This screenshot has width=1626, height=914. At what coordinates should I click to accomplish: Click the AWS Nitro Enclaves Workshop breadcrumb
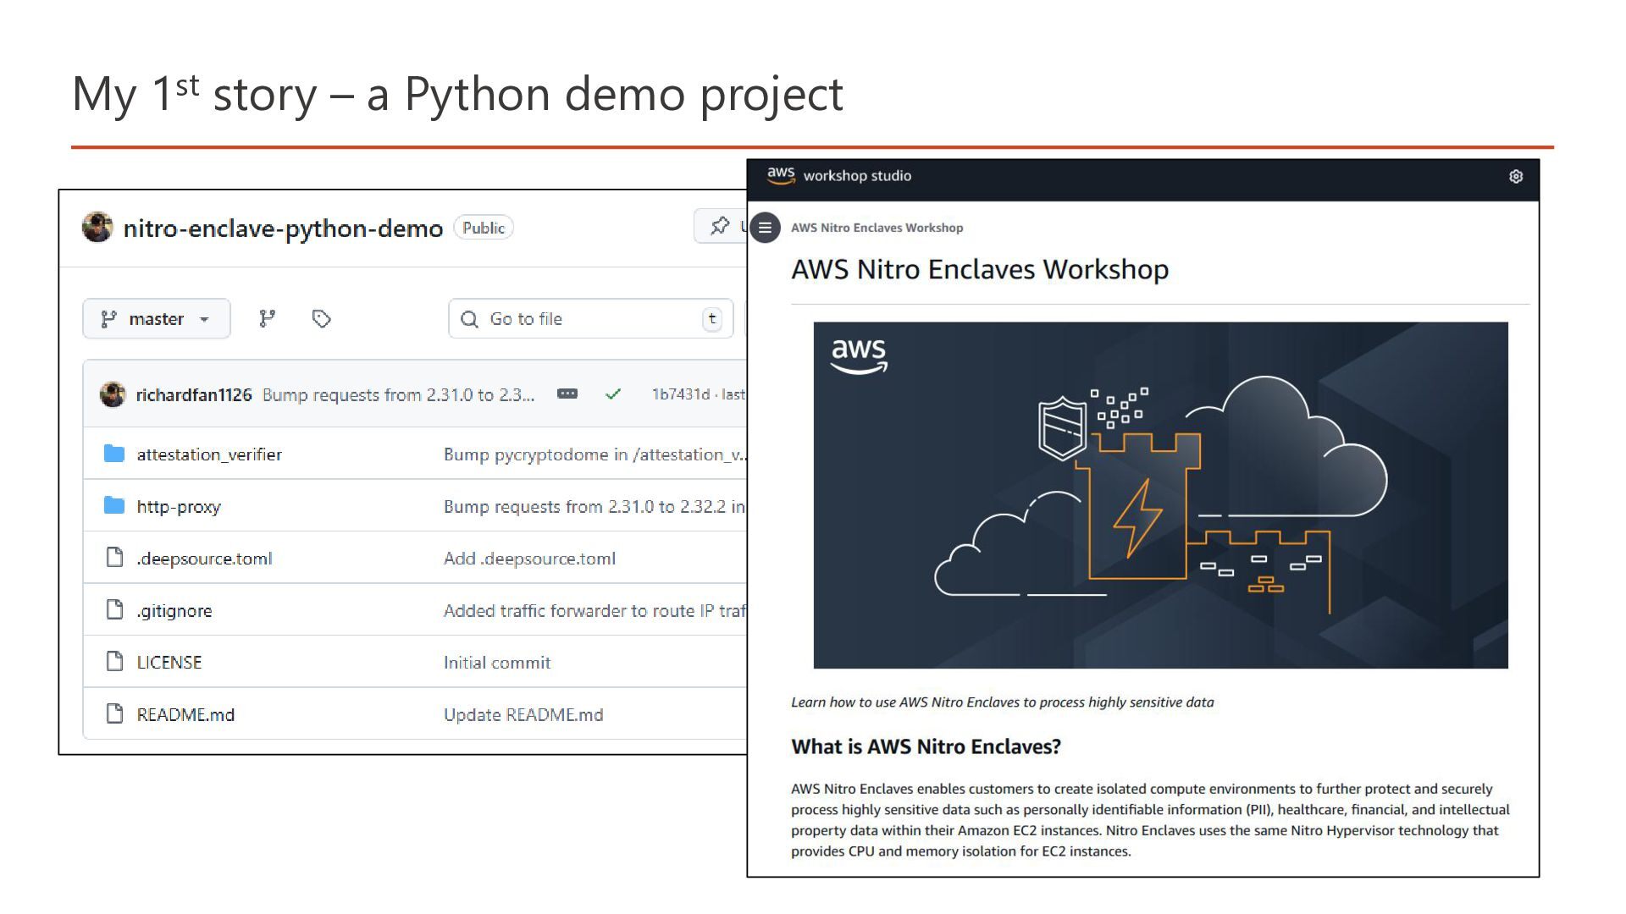point(877,228)
